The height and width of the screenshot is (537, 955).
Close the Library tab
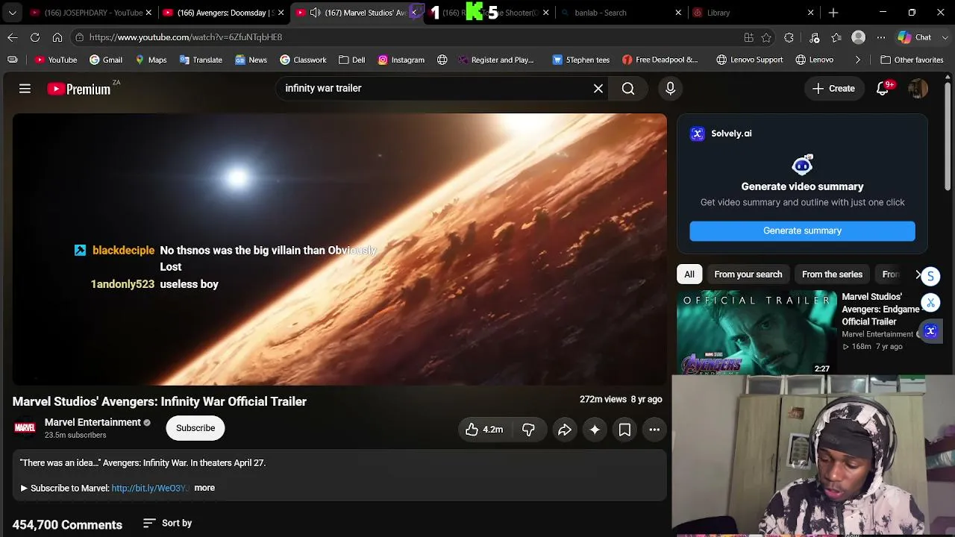811,13
